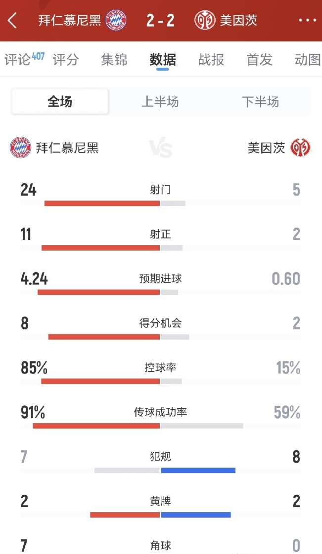Tap the back arrow icon
The image size is (322, 554).
(x=12, y=21)
